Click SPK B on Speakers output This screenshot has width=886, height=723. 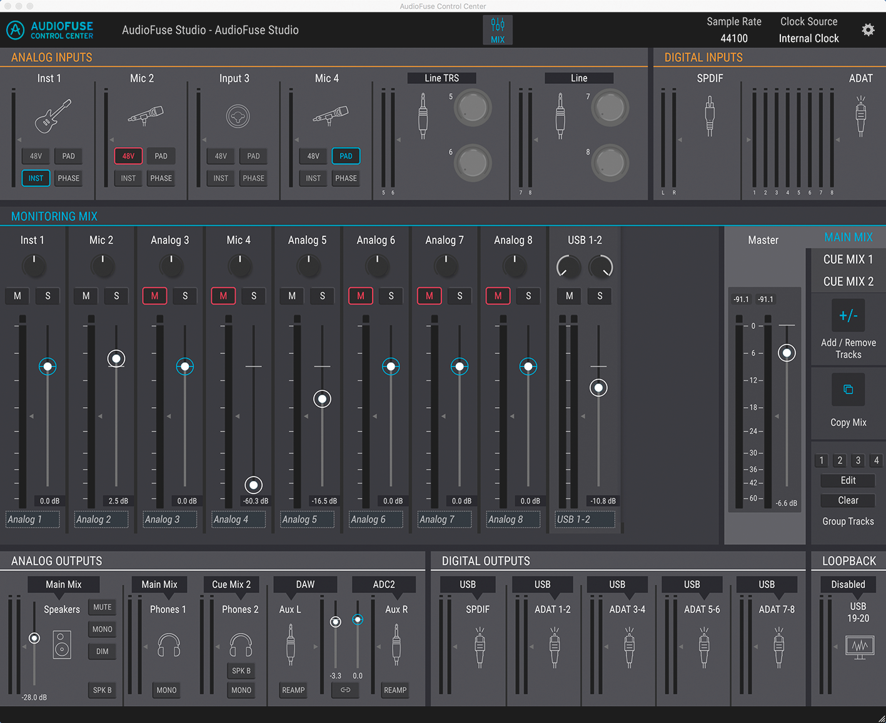point(103,690)
